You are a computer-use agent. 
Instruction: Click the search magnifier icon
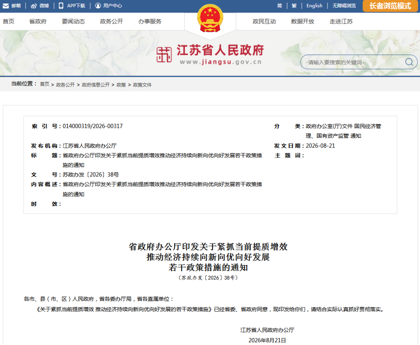(409, 62)
